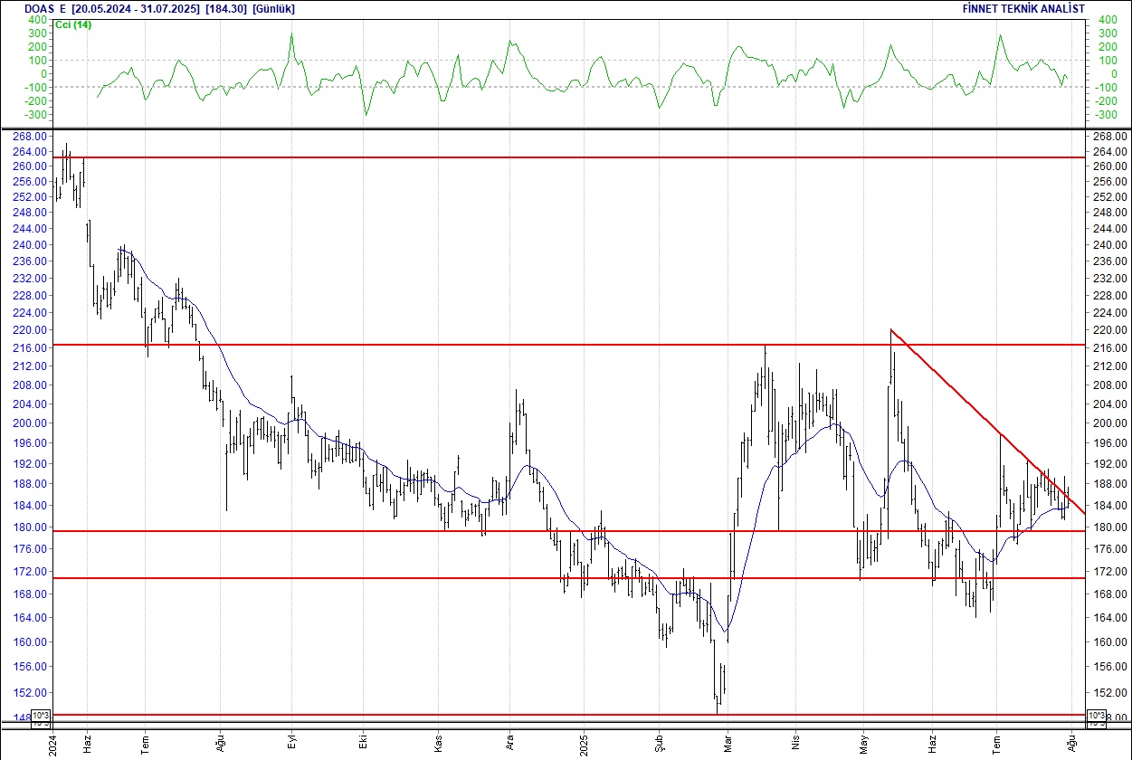Screen dimensions: 1132x760
Task: Select the horizontal red line near 262
Action: click(568, 157)
